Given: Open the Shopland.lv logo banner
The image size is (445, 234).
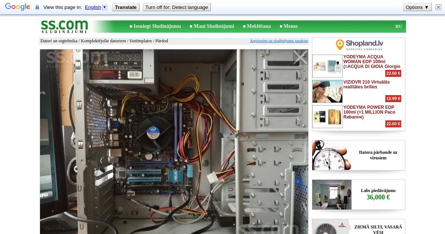Looking at the screenshot, I should [359, 45].
